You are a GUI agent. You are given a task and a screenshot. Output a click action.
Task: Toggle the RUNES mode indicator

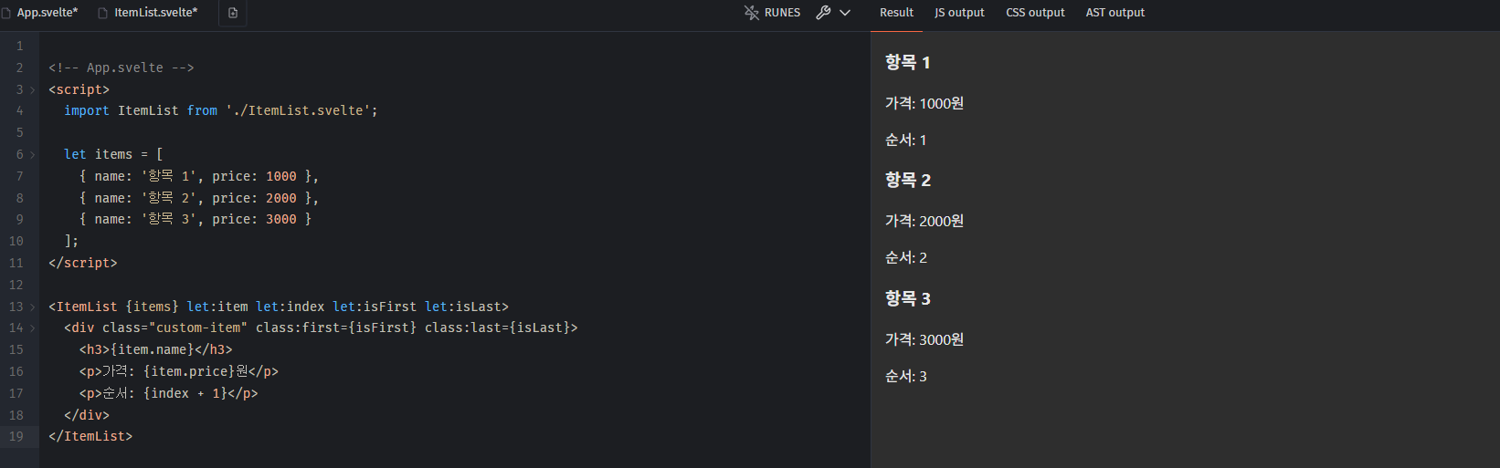772,13
